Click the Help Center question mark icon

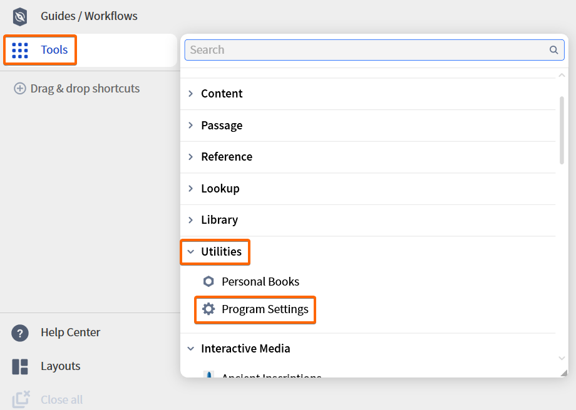click(x=20, y=333)
